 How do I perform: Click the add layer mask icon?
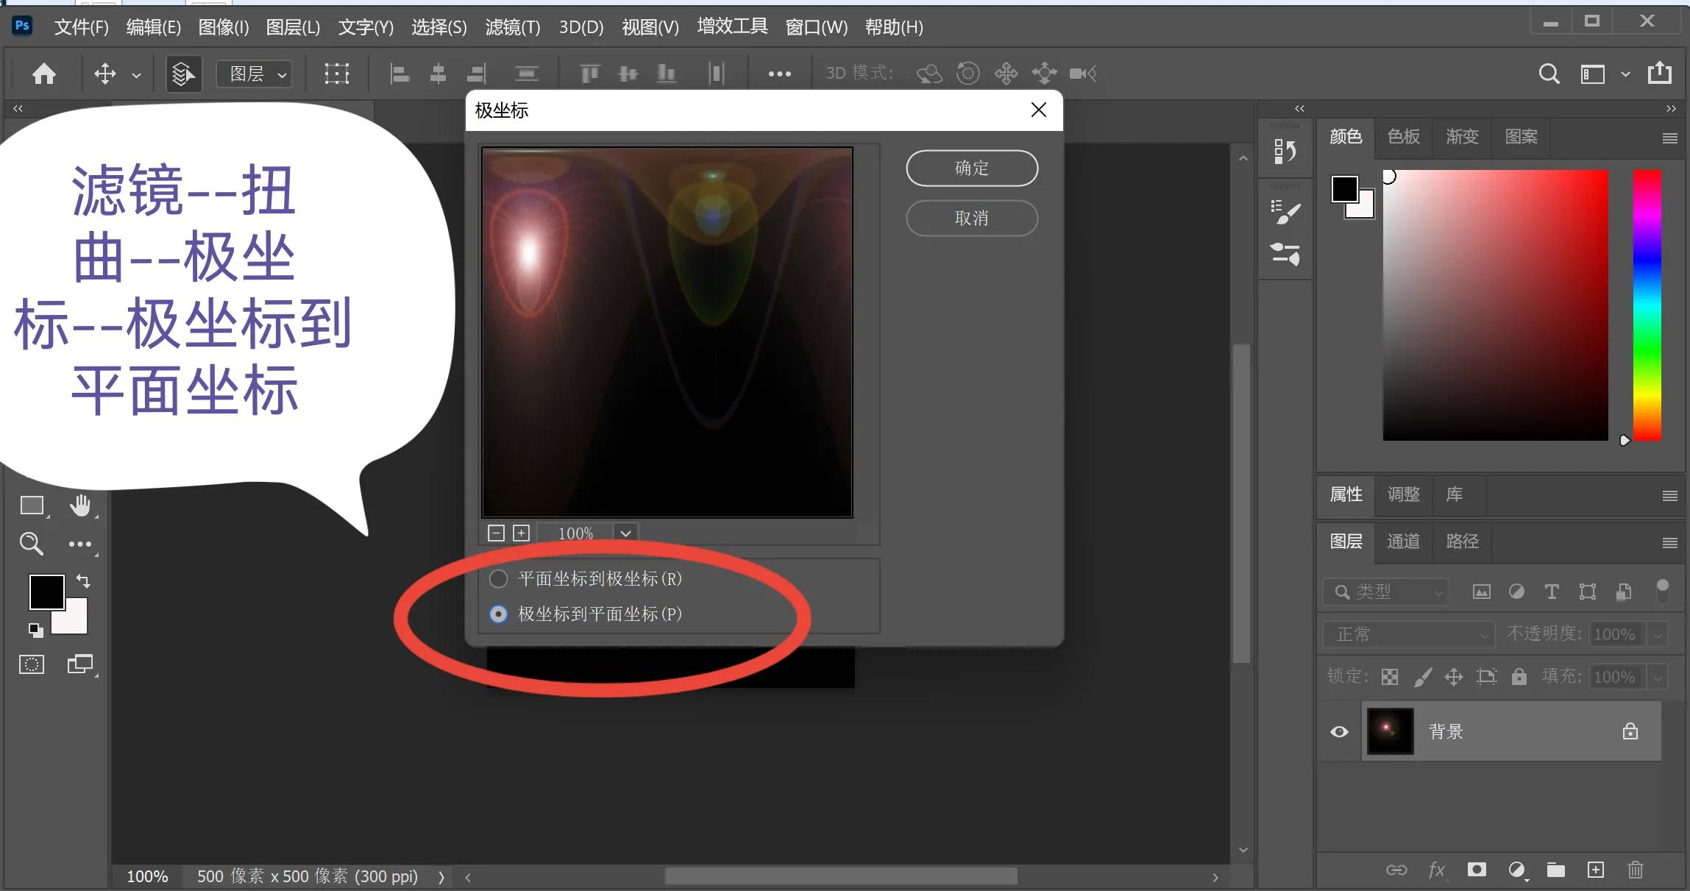[x=1476, y=870]
